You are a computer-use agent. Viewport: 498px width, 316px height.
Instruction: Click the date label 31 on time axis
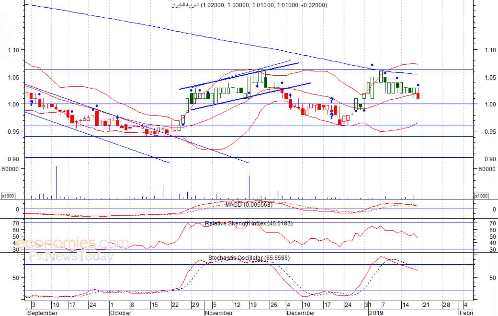click(368, 305)
